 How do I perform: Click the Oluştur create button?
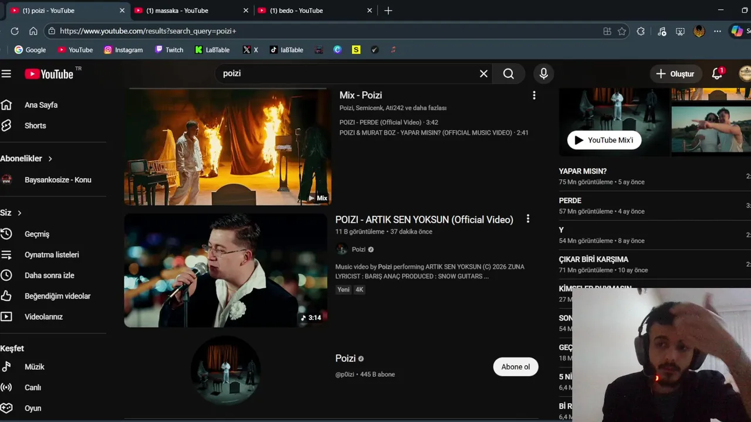pos(675,74)
